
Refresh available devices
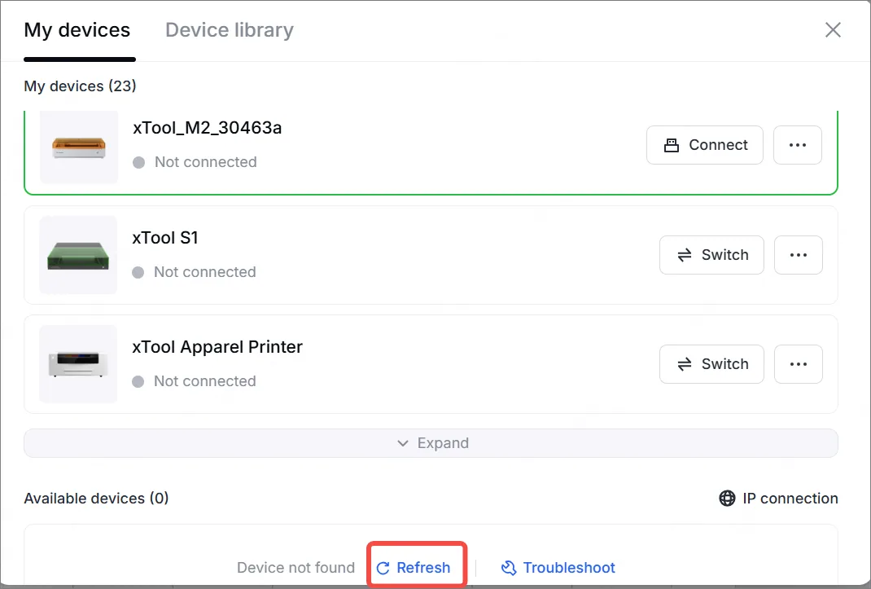pos(414,567)
